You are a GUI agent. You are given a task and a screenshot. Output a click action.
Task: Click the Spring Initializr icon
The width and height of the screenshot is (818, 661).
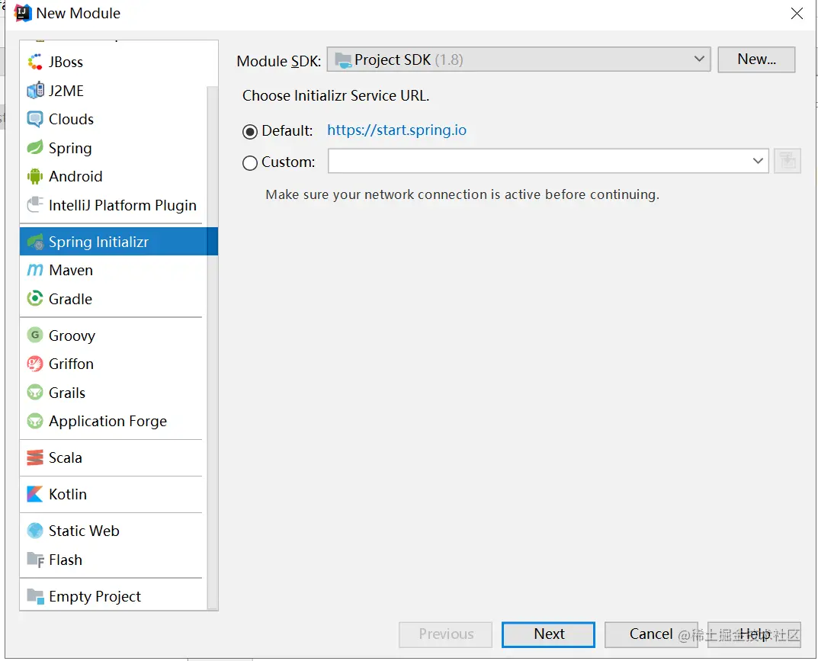[35, 242]
